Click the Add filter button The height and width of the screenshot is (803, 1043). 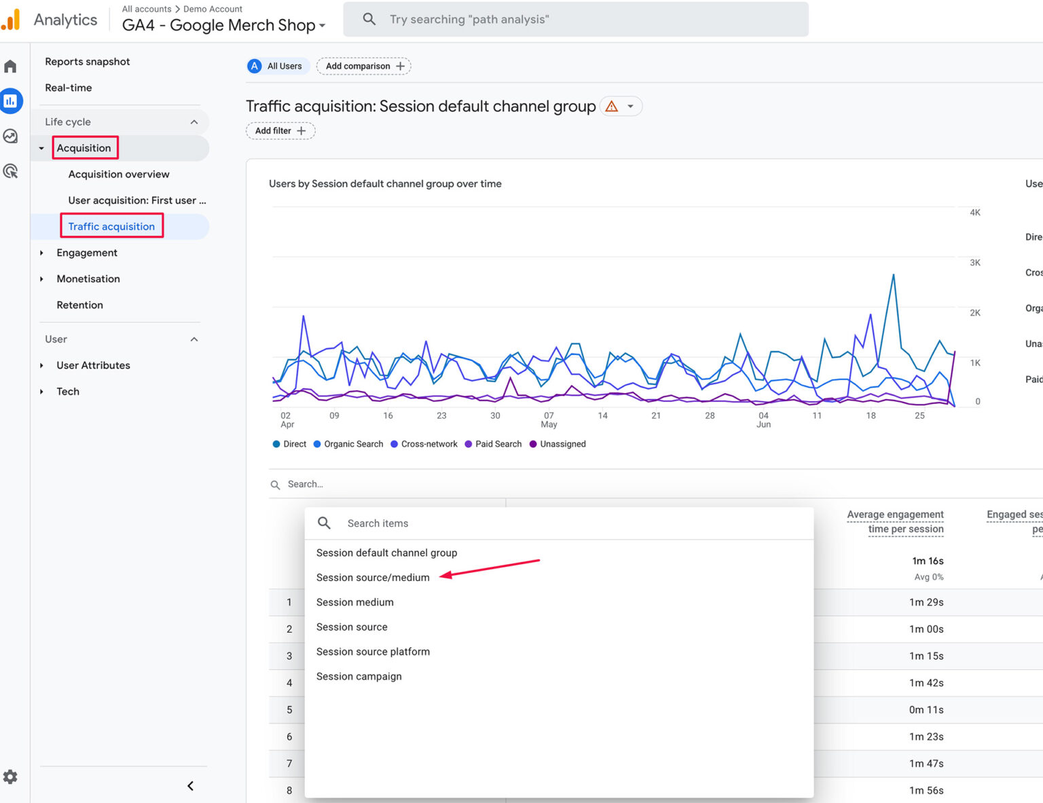[280, 130]
